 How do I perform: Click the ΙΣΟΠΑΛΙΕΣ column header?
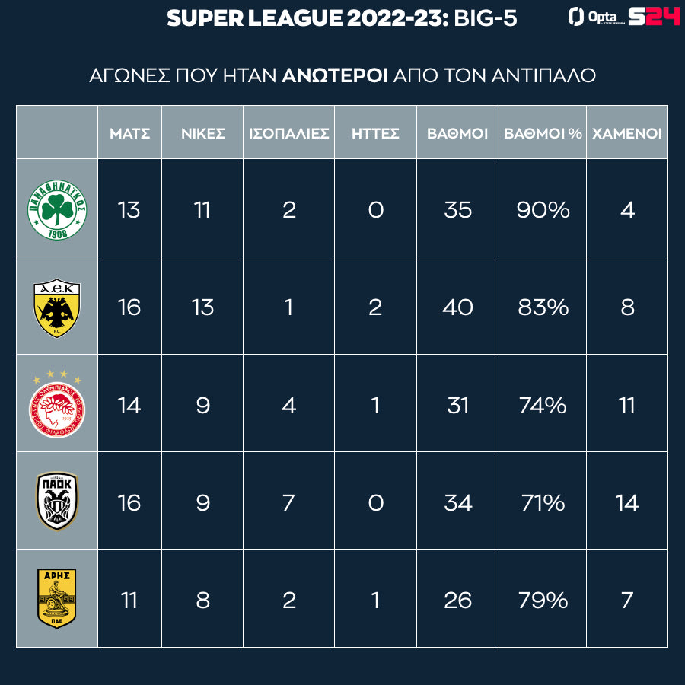(289, 133)
